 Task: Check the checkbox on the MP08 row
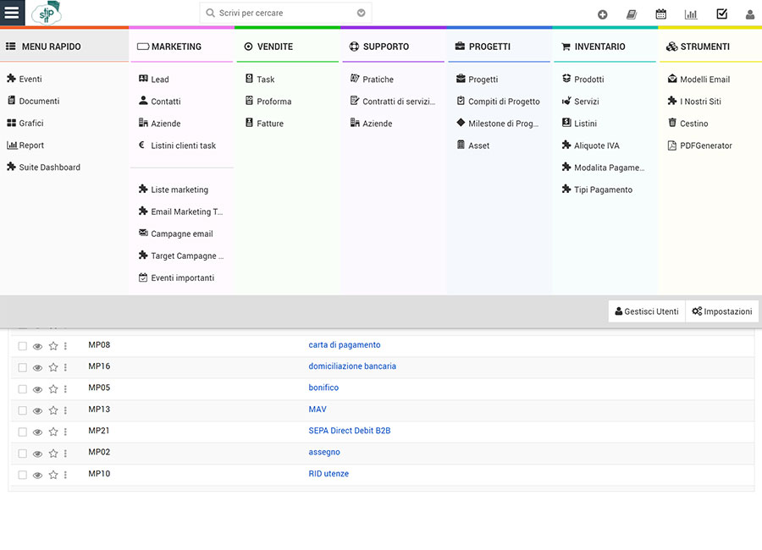click(21, 345)
